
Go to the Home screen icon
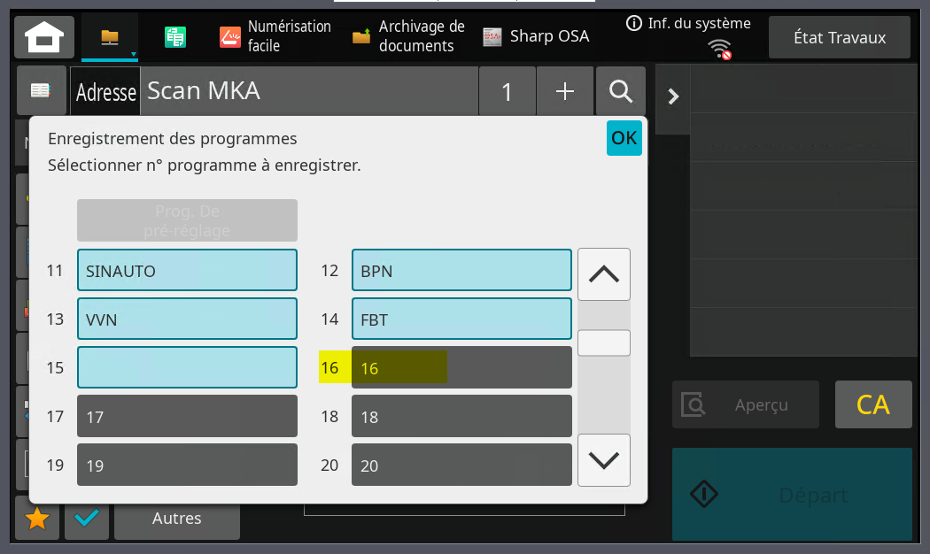click(x=44, y=37)
